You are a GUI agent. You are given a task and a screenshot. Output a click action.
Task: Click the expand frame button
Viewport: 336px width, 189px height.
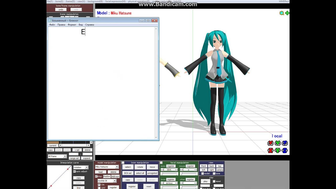87,158
